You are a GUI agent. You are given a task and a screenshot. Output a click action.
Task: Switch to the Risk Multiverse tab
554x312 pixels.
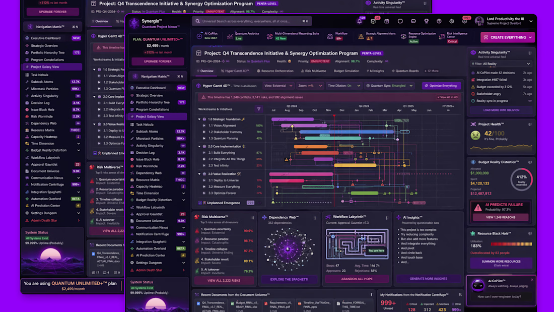coord(313,71)
